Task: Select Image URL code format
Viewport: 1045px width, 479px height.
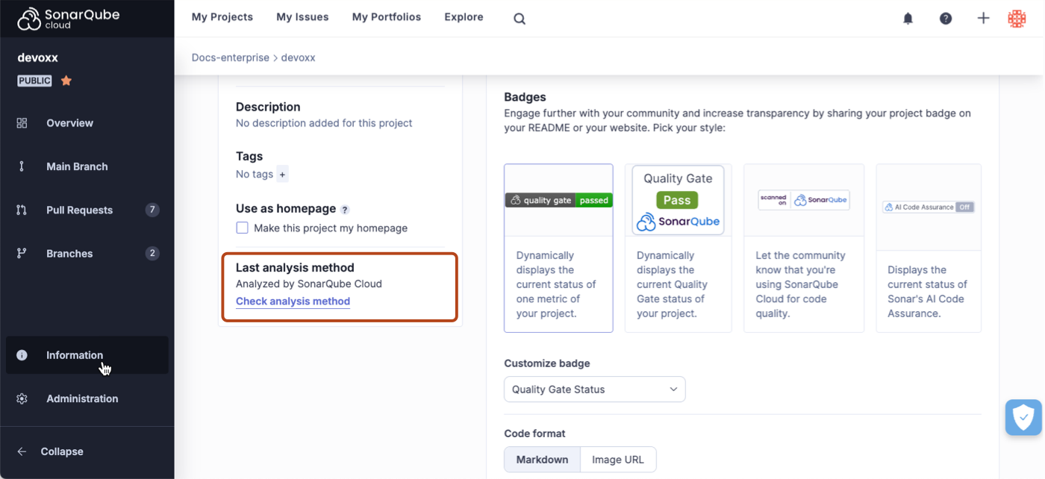Action: [618, 460]
